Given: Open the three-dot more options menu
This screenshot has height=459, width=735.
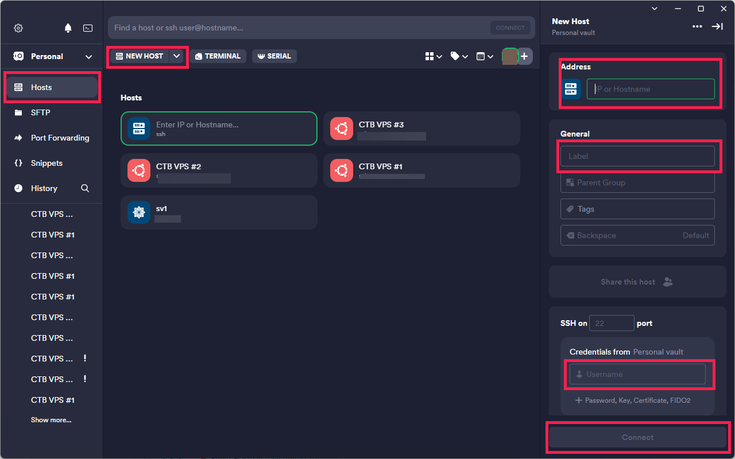Looking at the screenshot, I should (x=697, y=26).
